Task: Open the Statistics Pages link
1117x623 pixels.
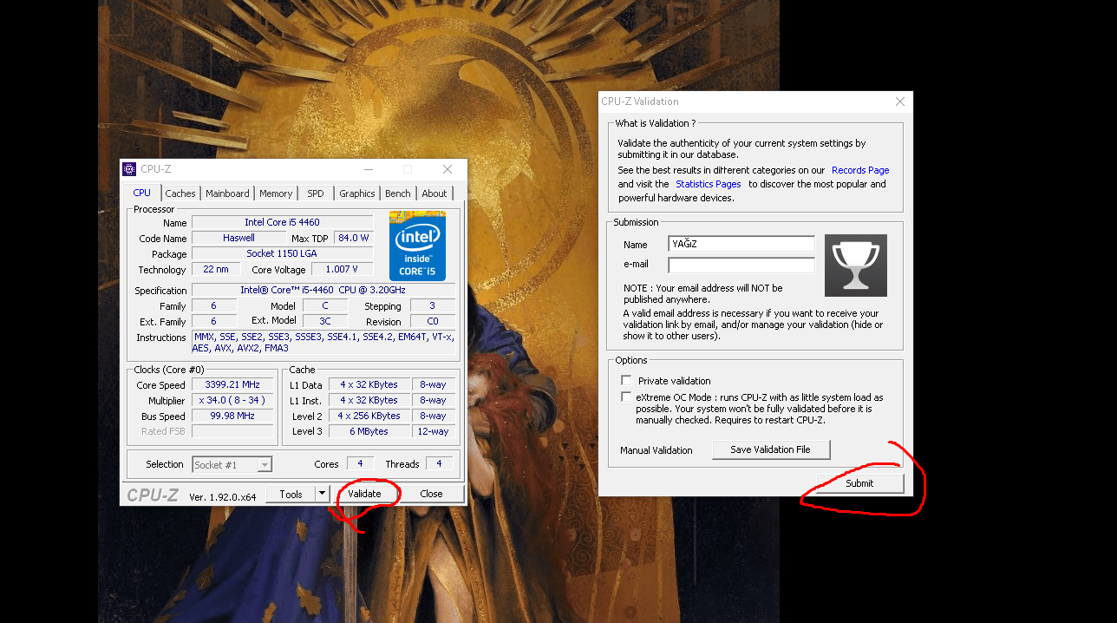Action: pos(709,184)
